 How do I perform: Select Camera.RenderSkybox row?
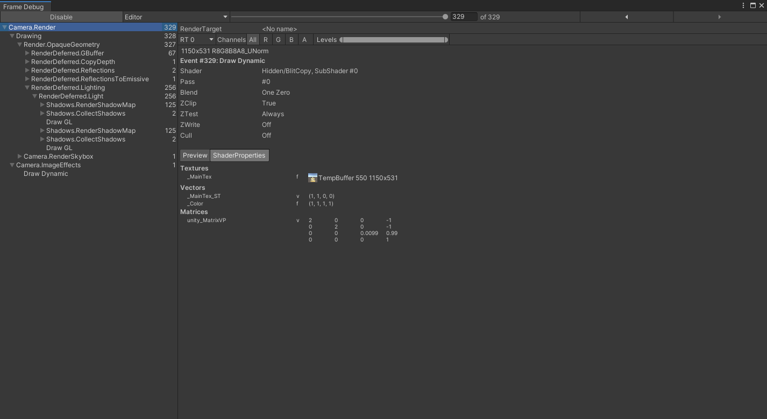click(89, 157)
